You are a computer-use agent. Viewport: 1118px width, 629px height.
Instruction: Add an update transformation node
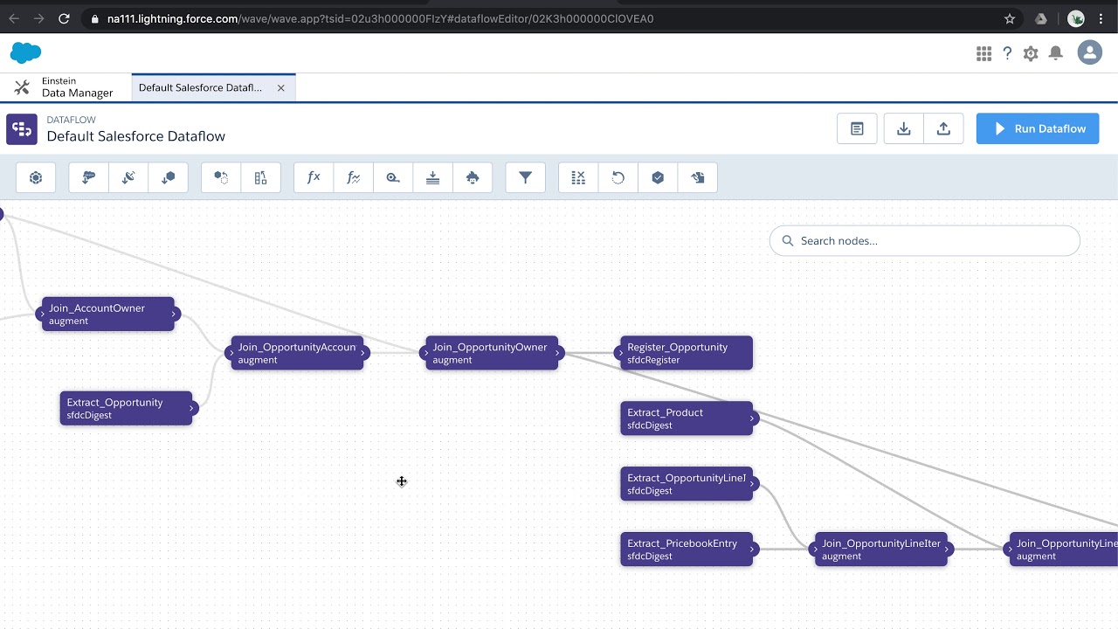[x=618, y=177]
